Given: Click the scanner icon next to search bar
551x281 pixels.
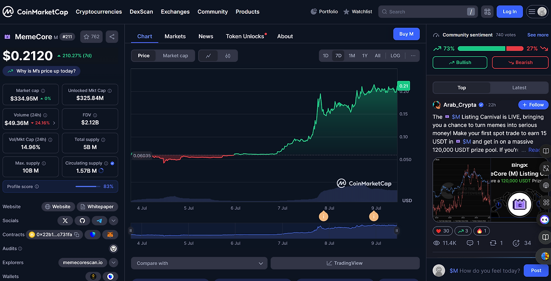Looking at the screenshot, I should [487, 12].
